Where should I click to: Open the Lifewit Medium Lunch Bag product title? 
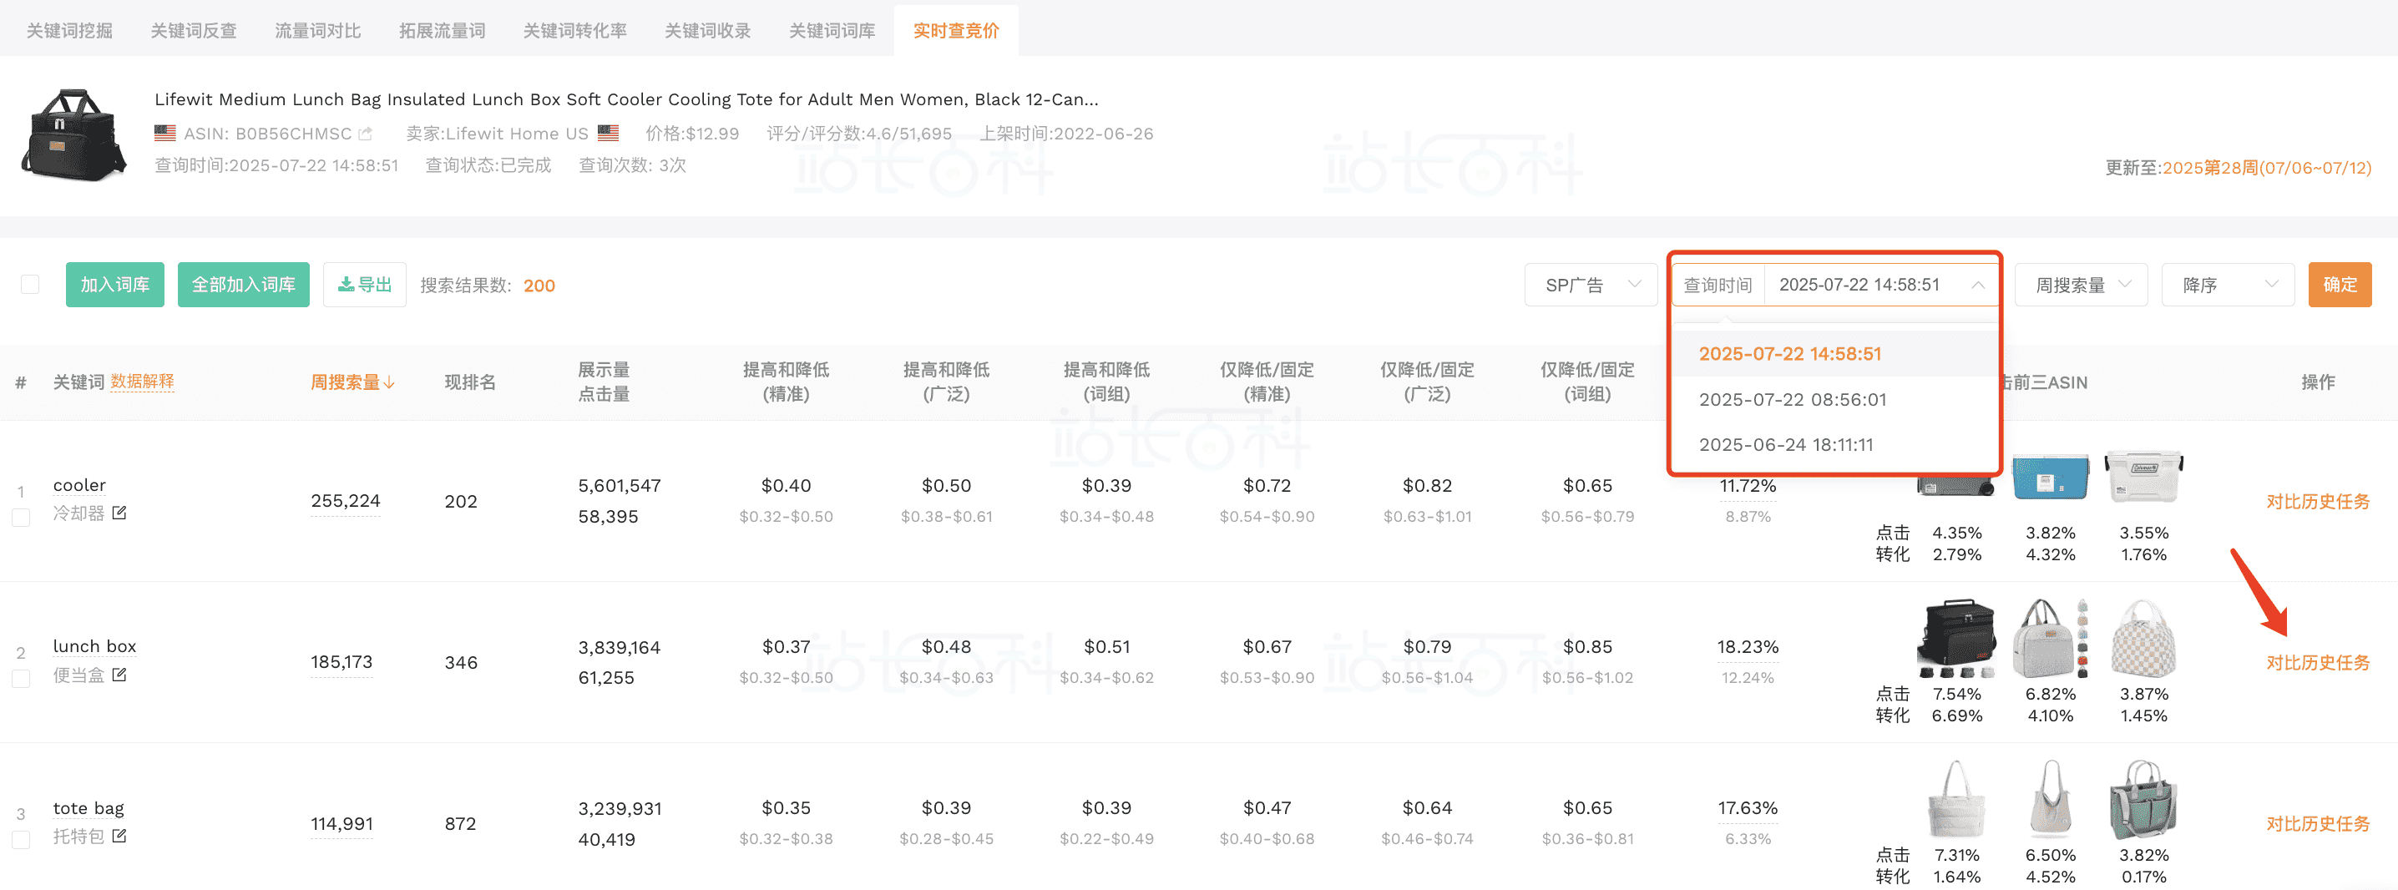pos(626,99)
